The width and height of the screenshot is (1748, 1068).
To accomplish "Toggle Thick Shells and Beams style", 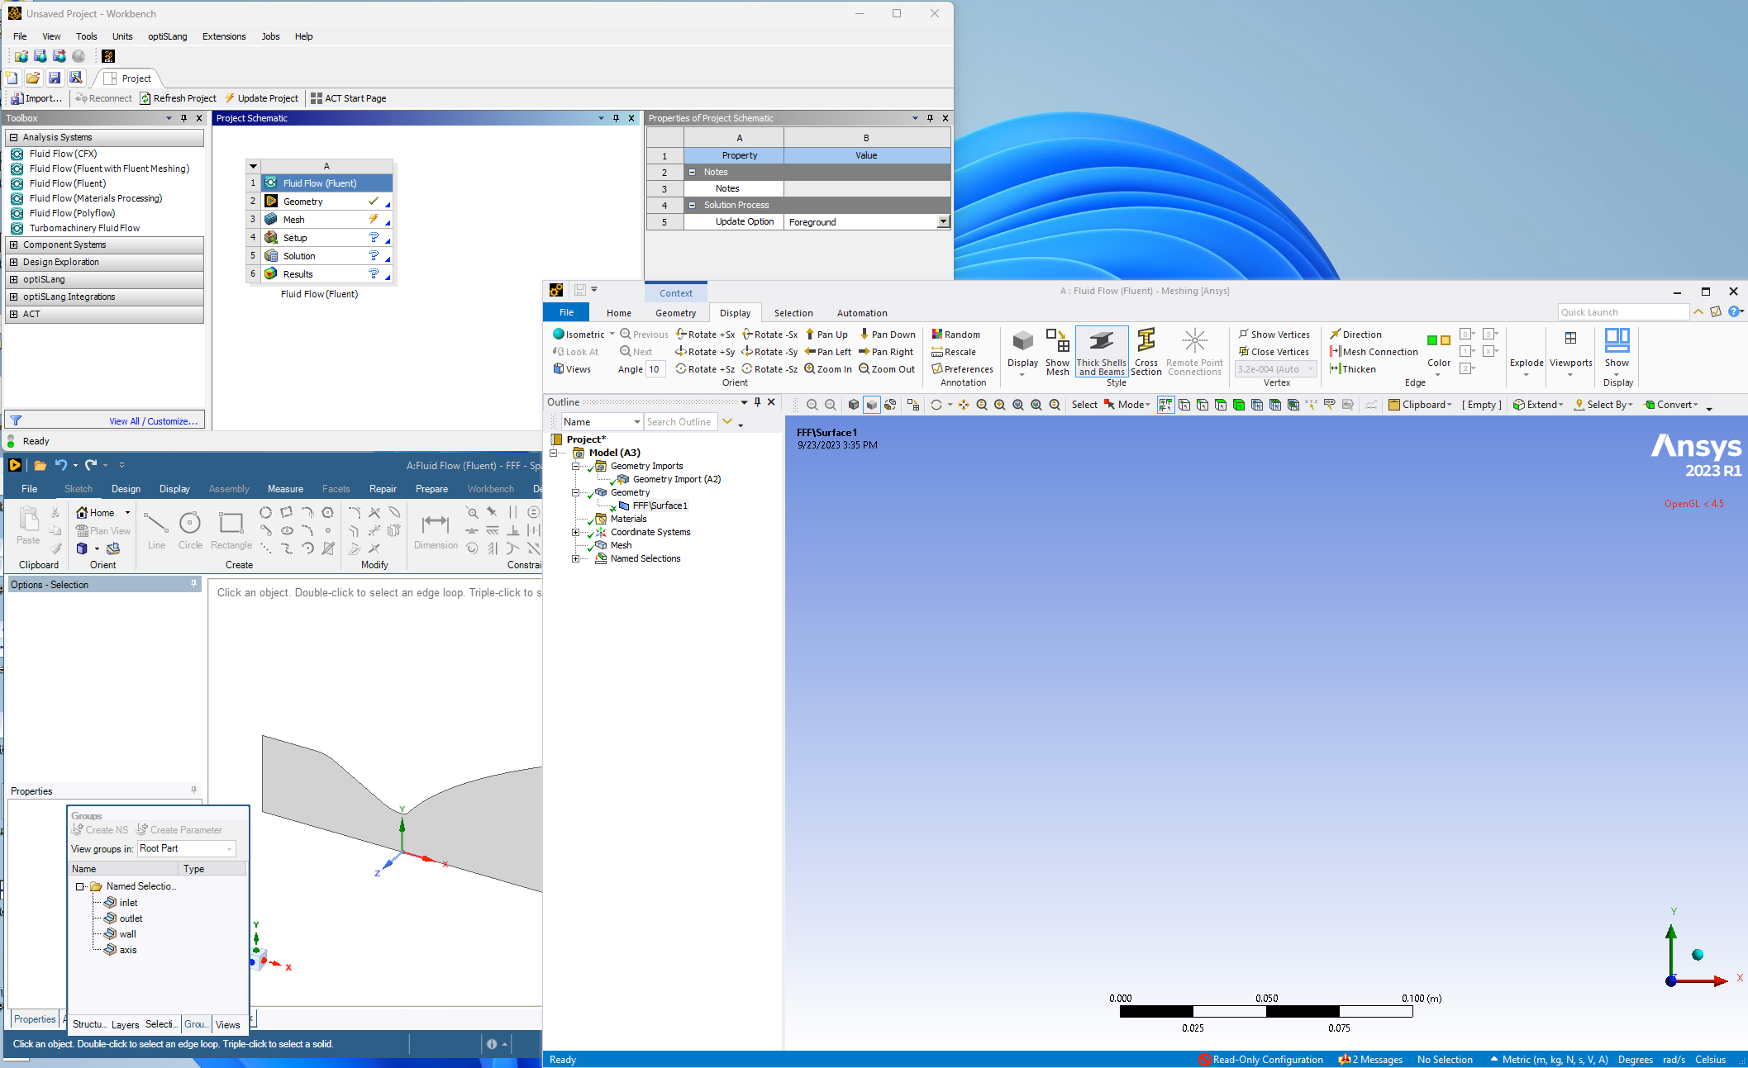I will point(1101,353).
